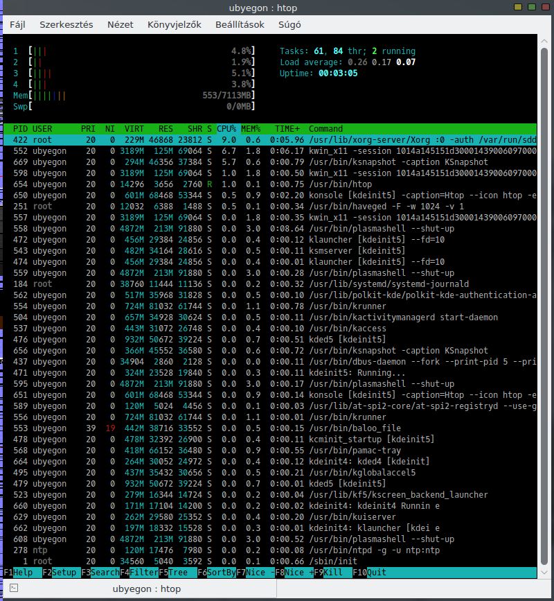Click F5 Tree in htop footer
This screenshot has height=601, width=554.
pos(178,573)
